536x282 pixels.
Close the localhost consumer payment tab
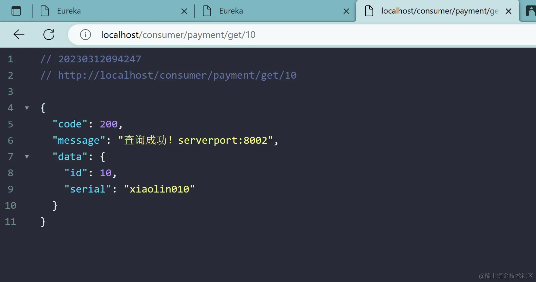tap(509, 11)
